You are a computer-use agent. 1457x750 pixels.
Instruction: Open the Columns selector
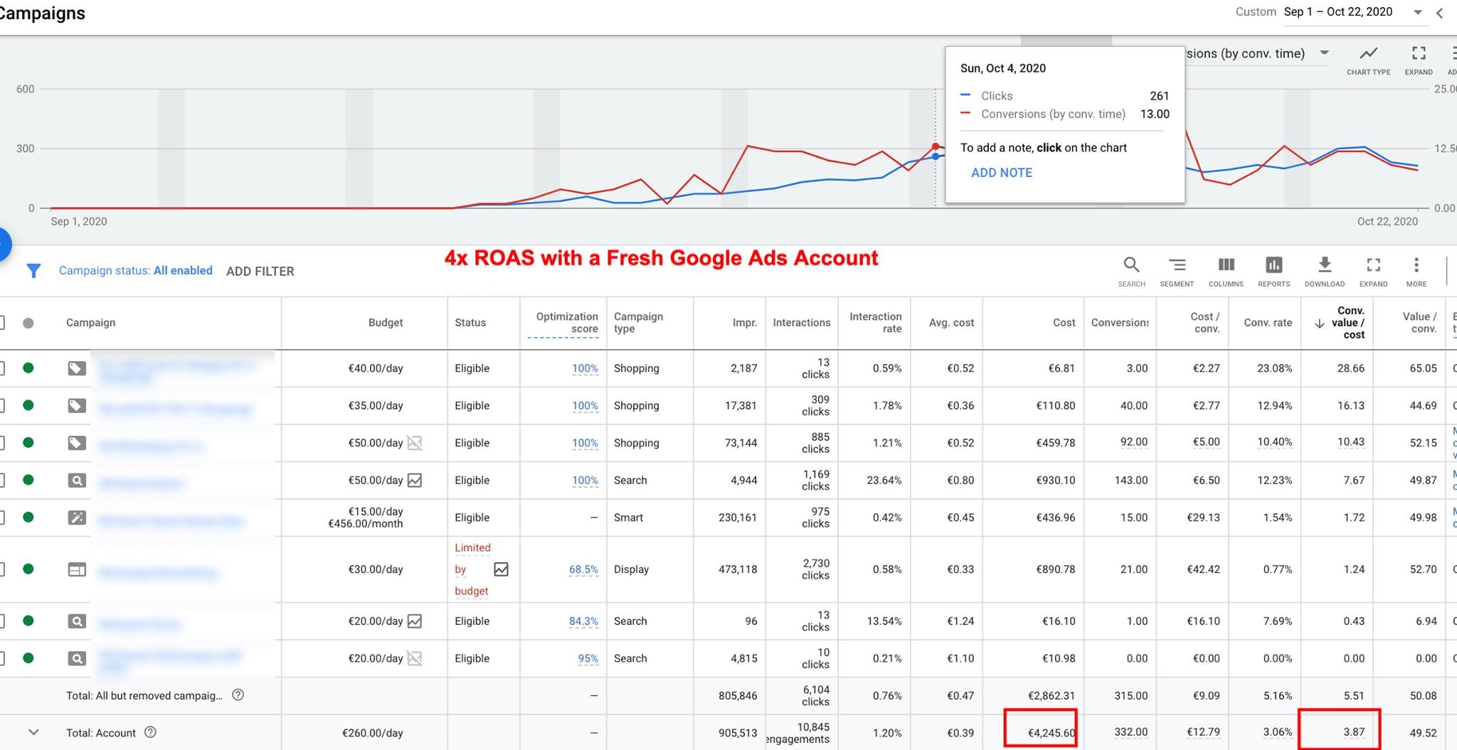1226,271
